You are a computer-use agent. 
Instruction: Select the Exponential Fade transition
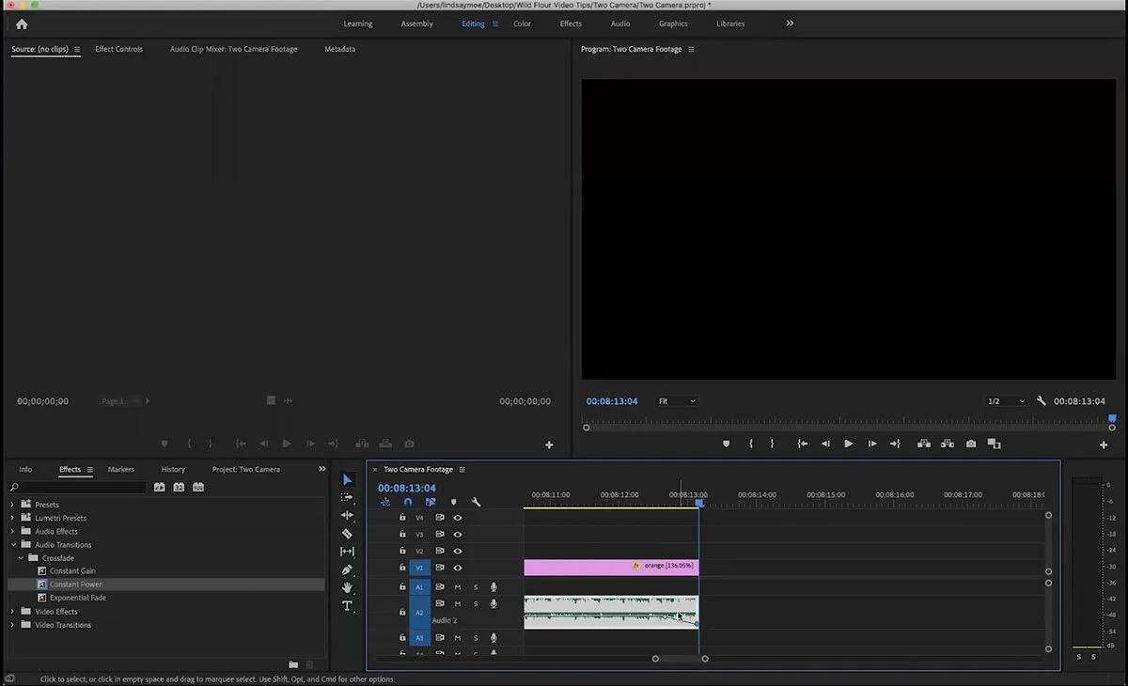tap(77, 598)
